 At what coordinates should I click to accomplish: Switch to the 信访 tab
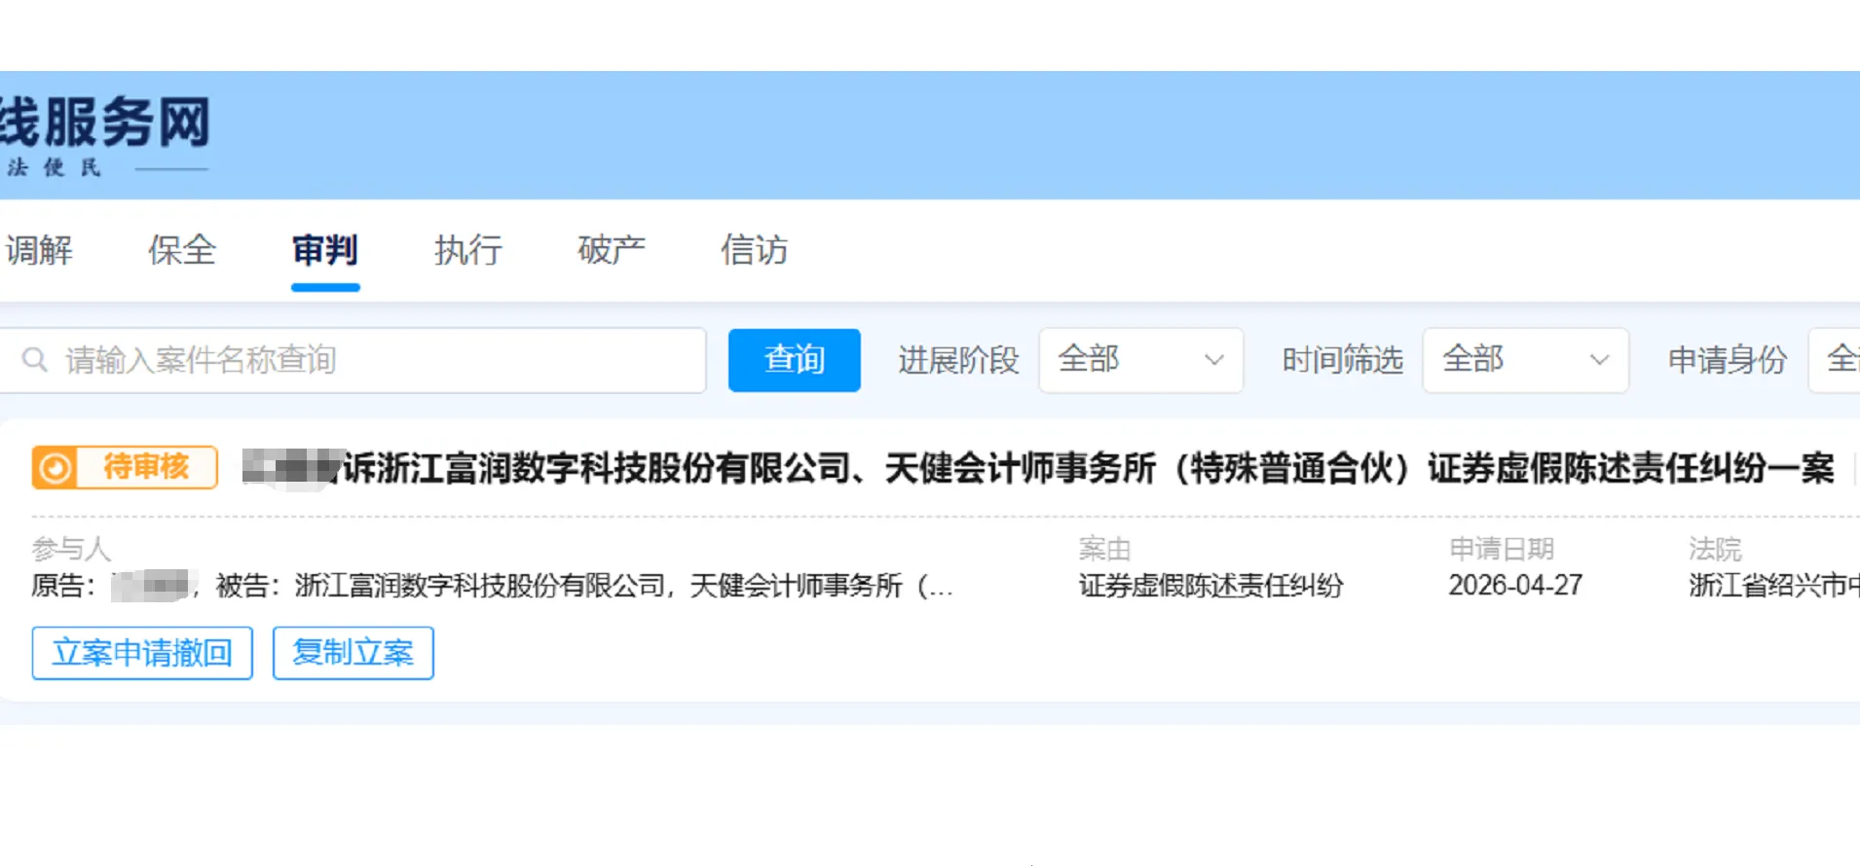coord(755,250)
